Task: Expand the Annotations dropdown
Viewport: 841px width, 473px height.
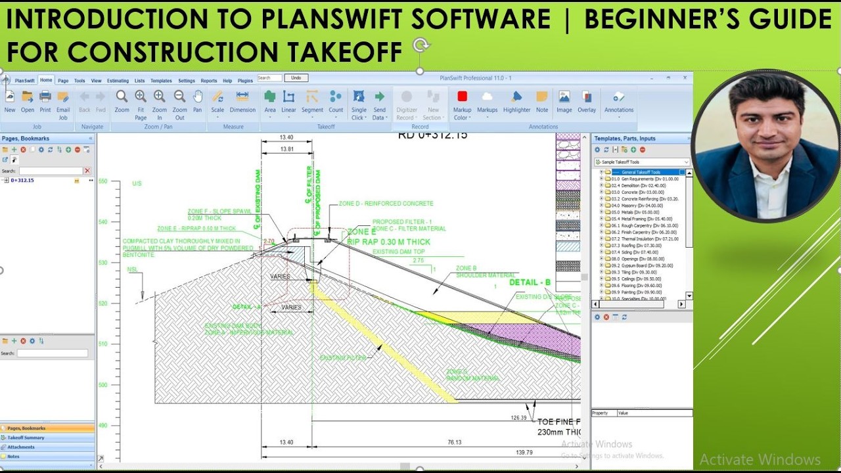Action: [x=619, y=104]
